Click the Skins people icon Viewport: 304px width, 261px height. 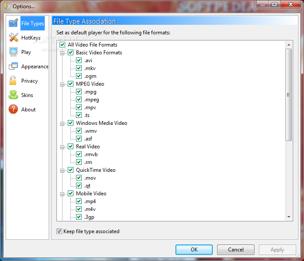[x=13, y=95]
